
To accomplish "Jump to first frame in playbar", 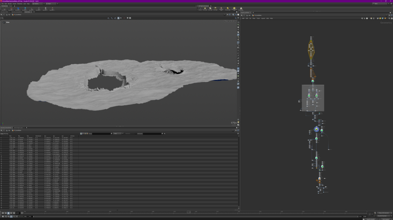I will pyautogui.click(x=3, y=213).
